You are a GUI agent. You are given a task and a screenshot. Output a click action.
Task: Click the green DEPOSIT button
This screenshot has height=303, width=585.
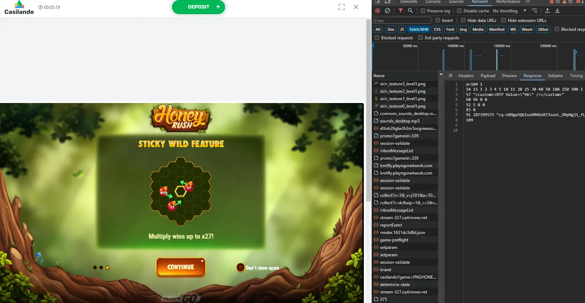click(199, 7)
